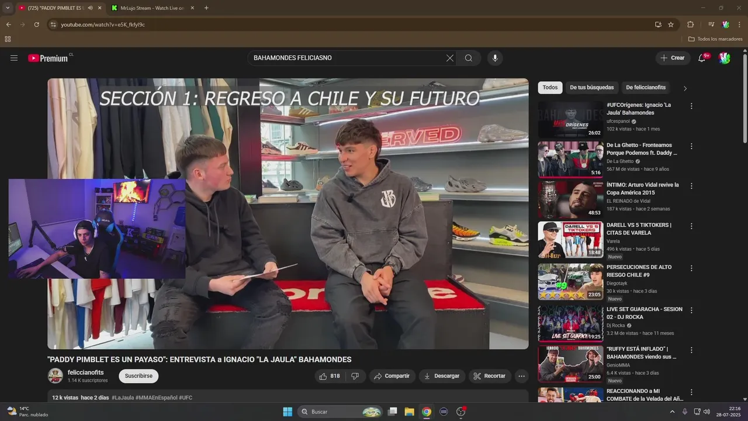This screenshot has height=421, width=748.
Task: Click the browser address bar URL
Action: pos(103,25)
